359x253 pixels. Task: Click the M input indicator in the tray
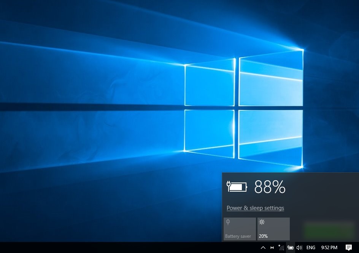(272, 248)
